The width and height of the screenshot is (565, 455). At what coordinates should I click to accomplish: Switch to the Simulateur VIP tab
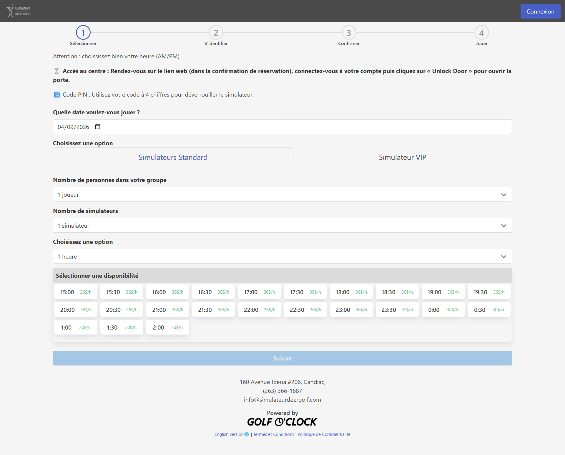click(402, 157)
